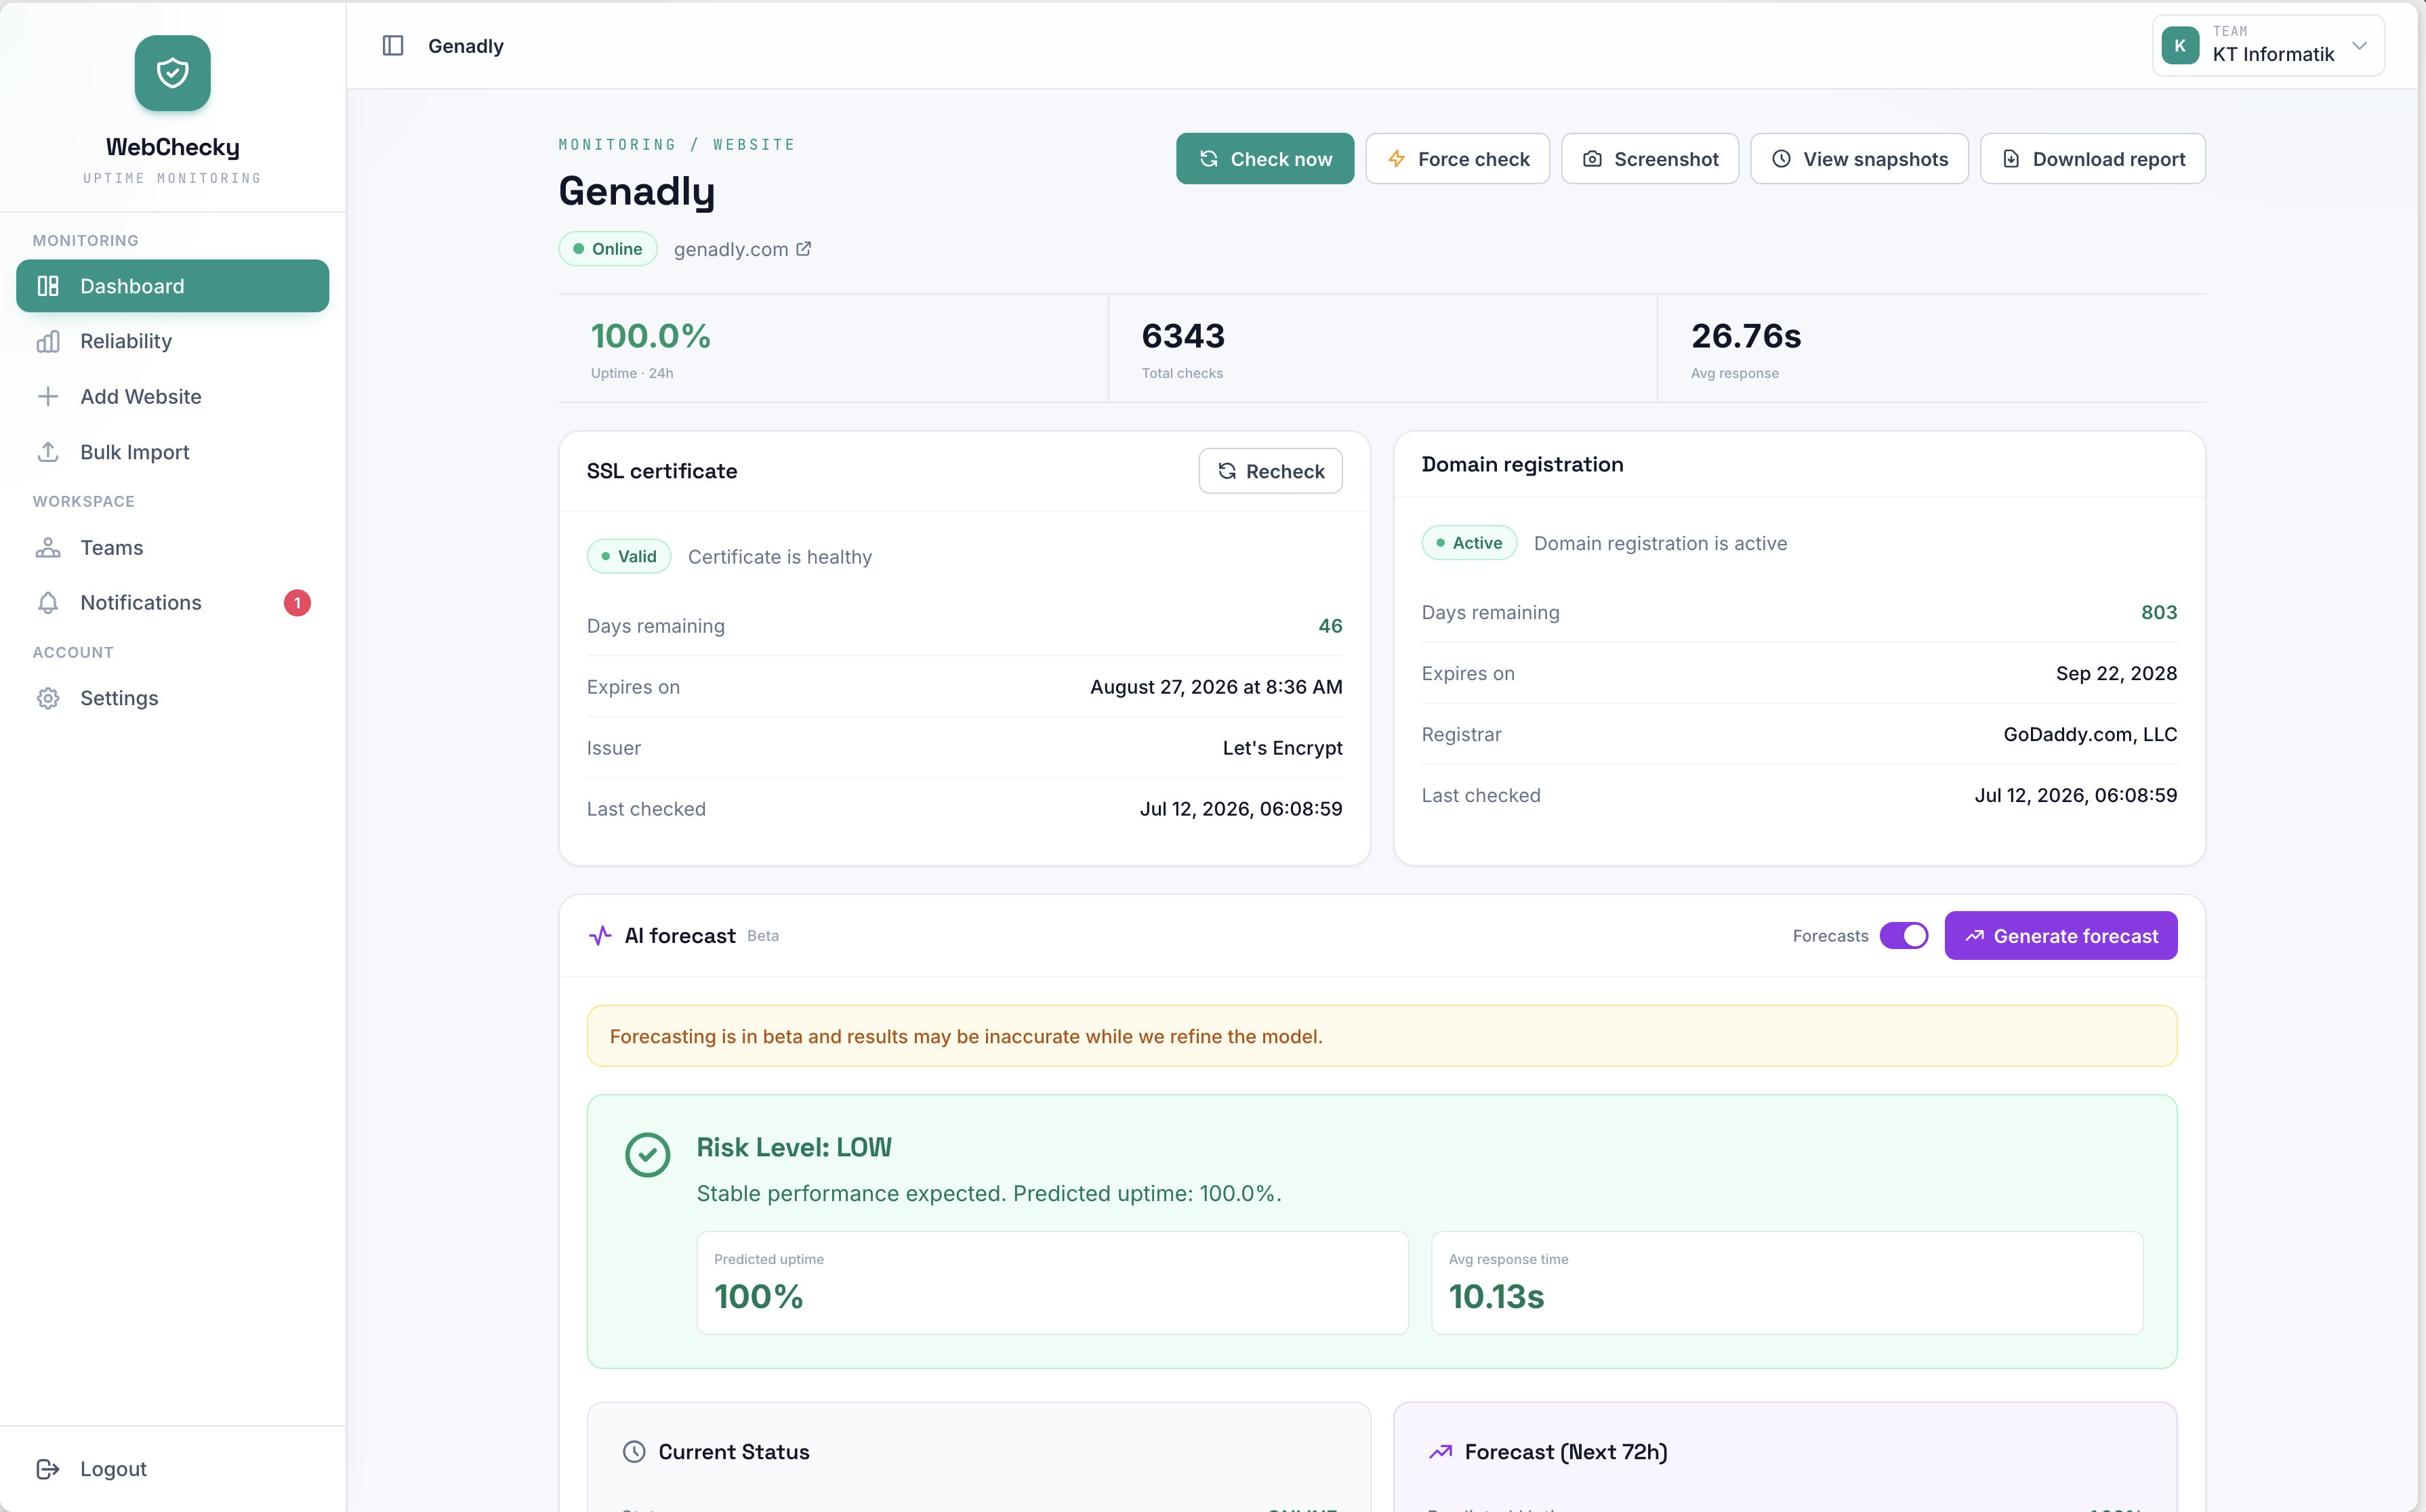Screen dimensions: 2426x1512
Task: Click the upload icon beside Bulk Import
Action: coord(48,452)
